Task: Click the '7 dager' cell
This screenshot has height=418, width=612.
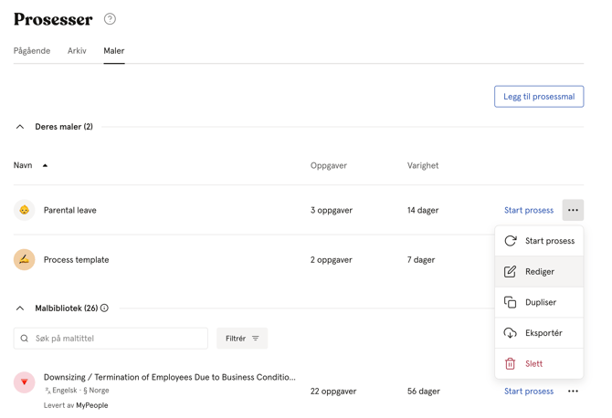Action: pos(421,260)
